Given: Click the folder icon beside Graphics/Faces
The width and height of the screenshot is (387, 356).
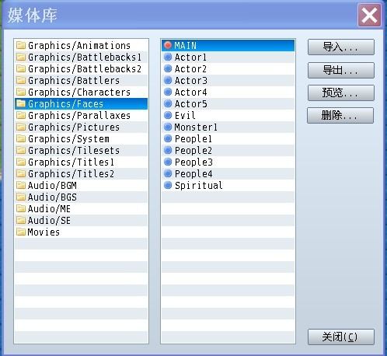Looking at the screenshot, I should click(21, 103).
